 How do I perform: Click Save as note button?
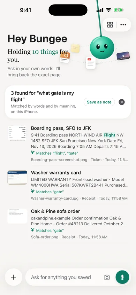(99, 102)
